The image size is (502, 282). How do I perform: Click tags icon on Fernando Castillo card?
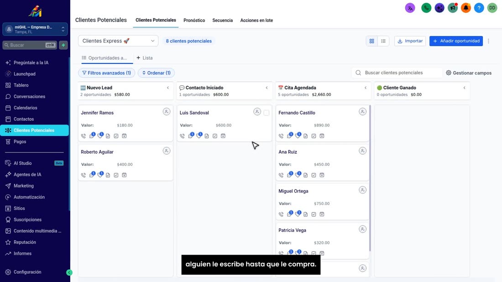[298, 136]
